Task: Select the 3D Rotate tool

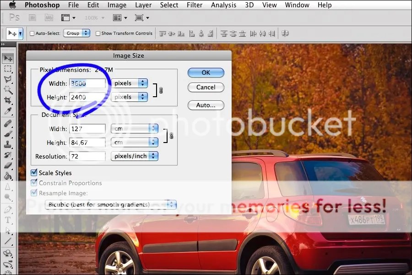Action: (8, 253)
